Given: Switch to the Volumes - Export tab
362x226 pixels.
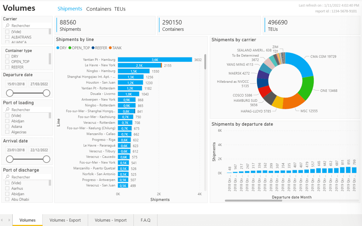Looking at the screenshot, I should 65,220.
